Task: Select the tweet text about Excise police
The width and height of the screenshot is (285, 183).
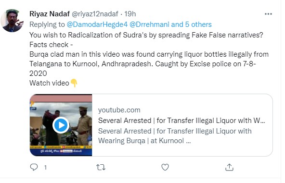Action: pos(142,64)
